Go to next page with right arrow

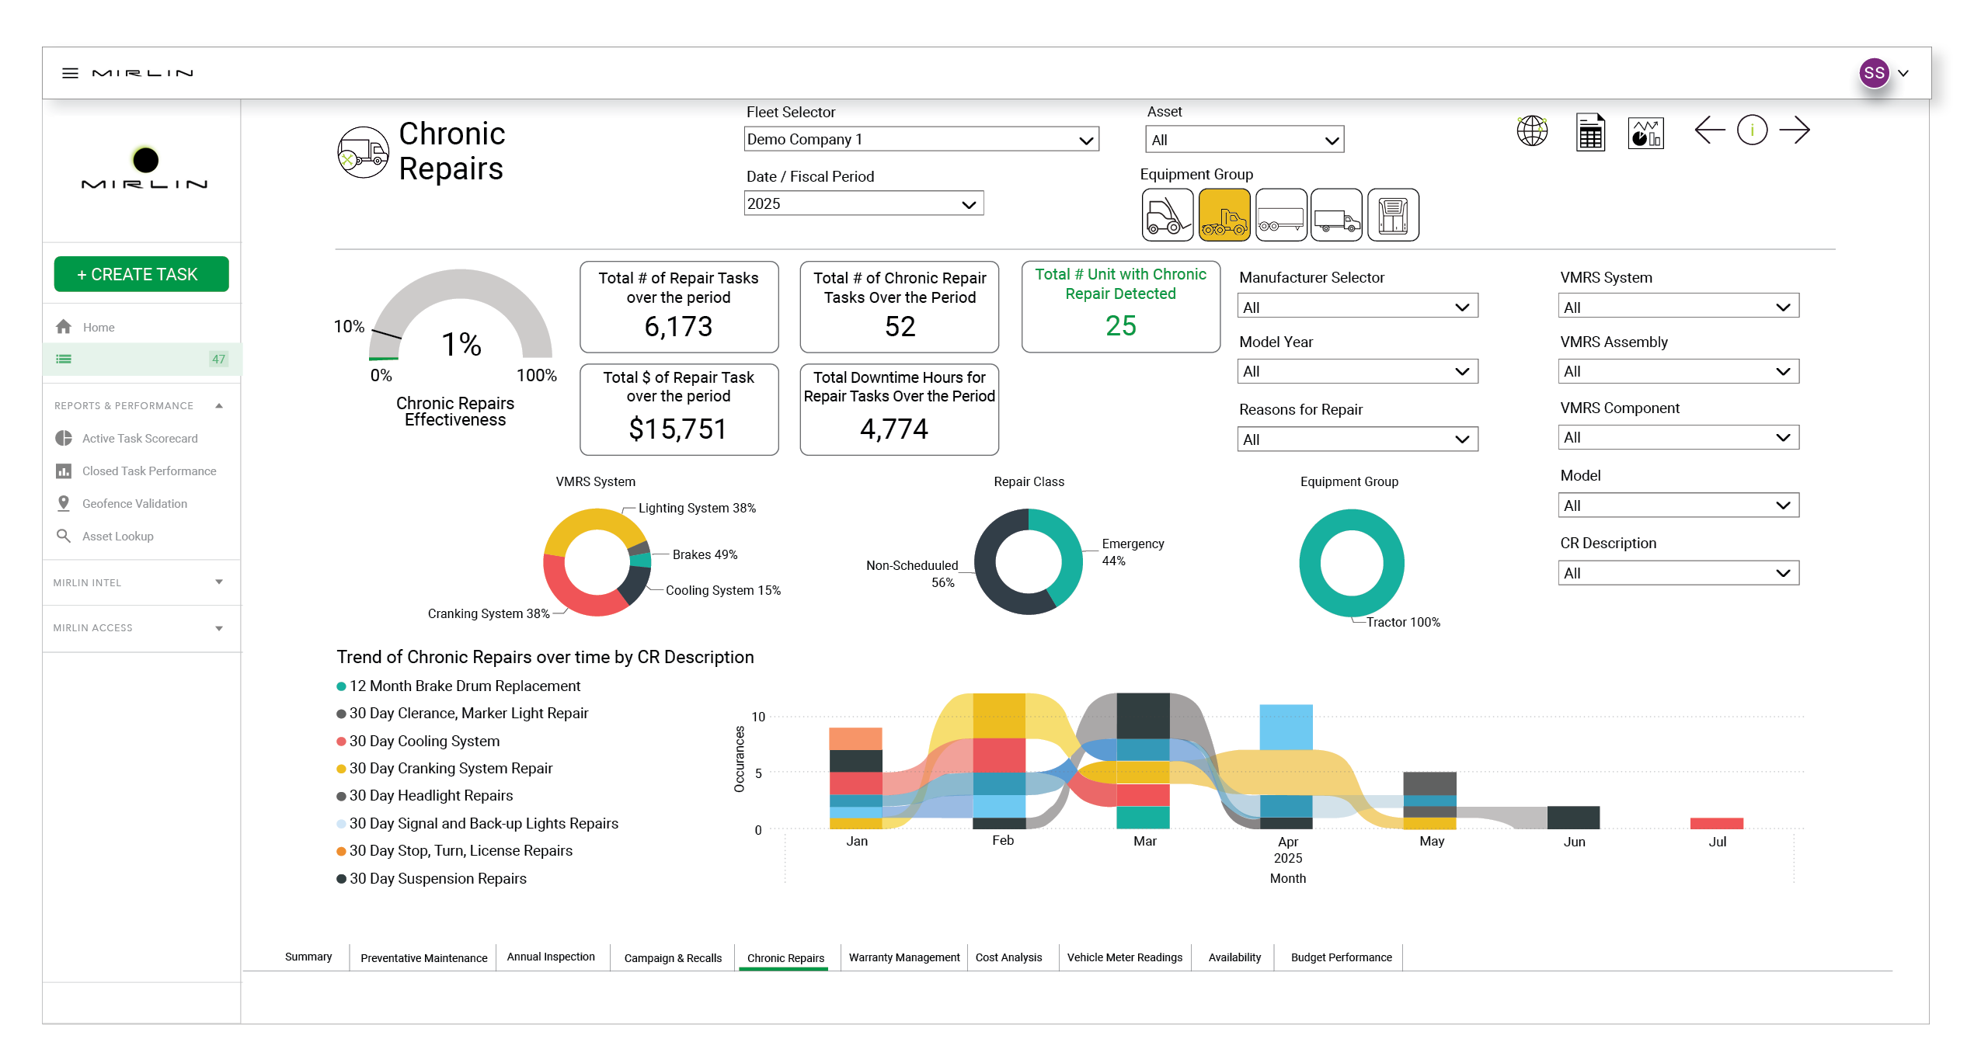1794,130
